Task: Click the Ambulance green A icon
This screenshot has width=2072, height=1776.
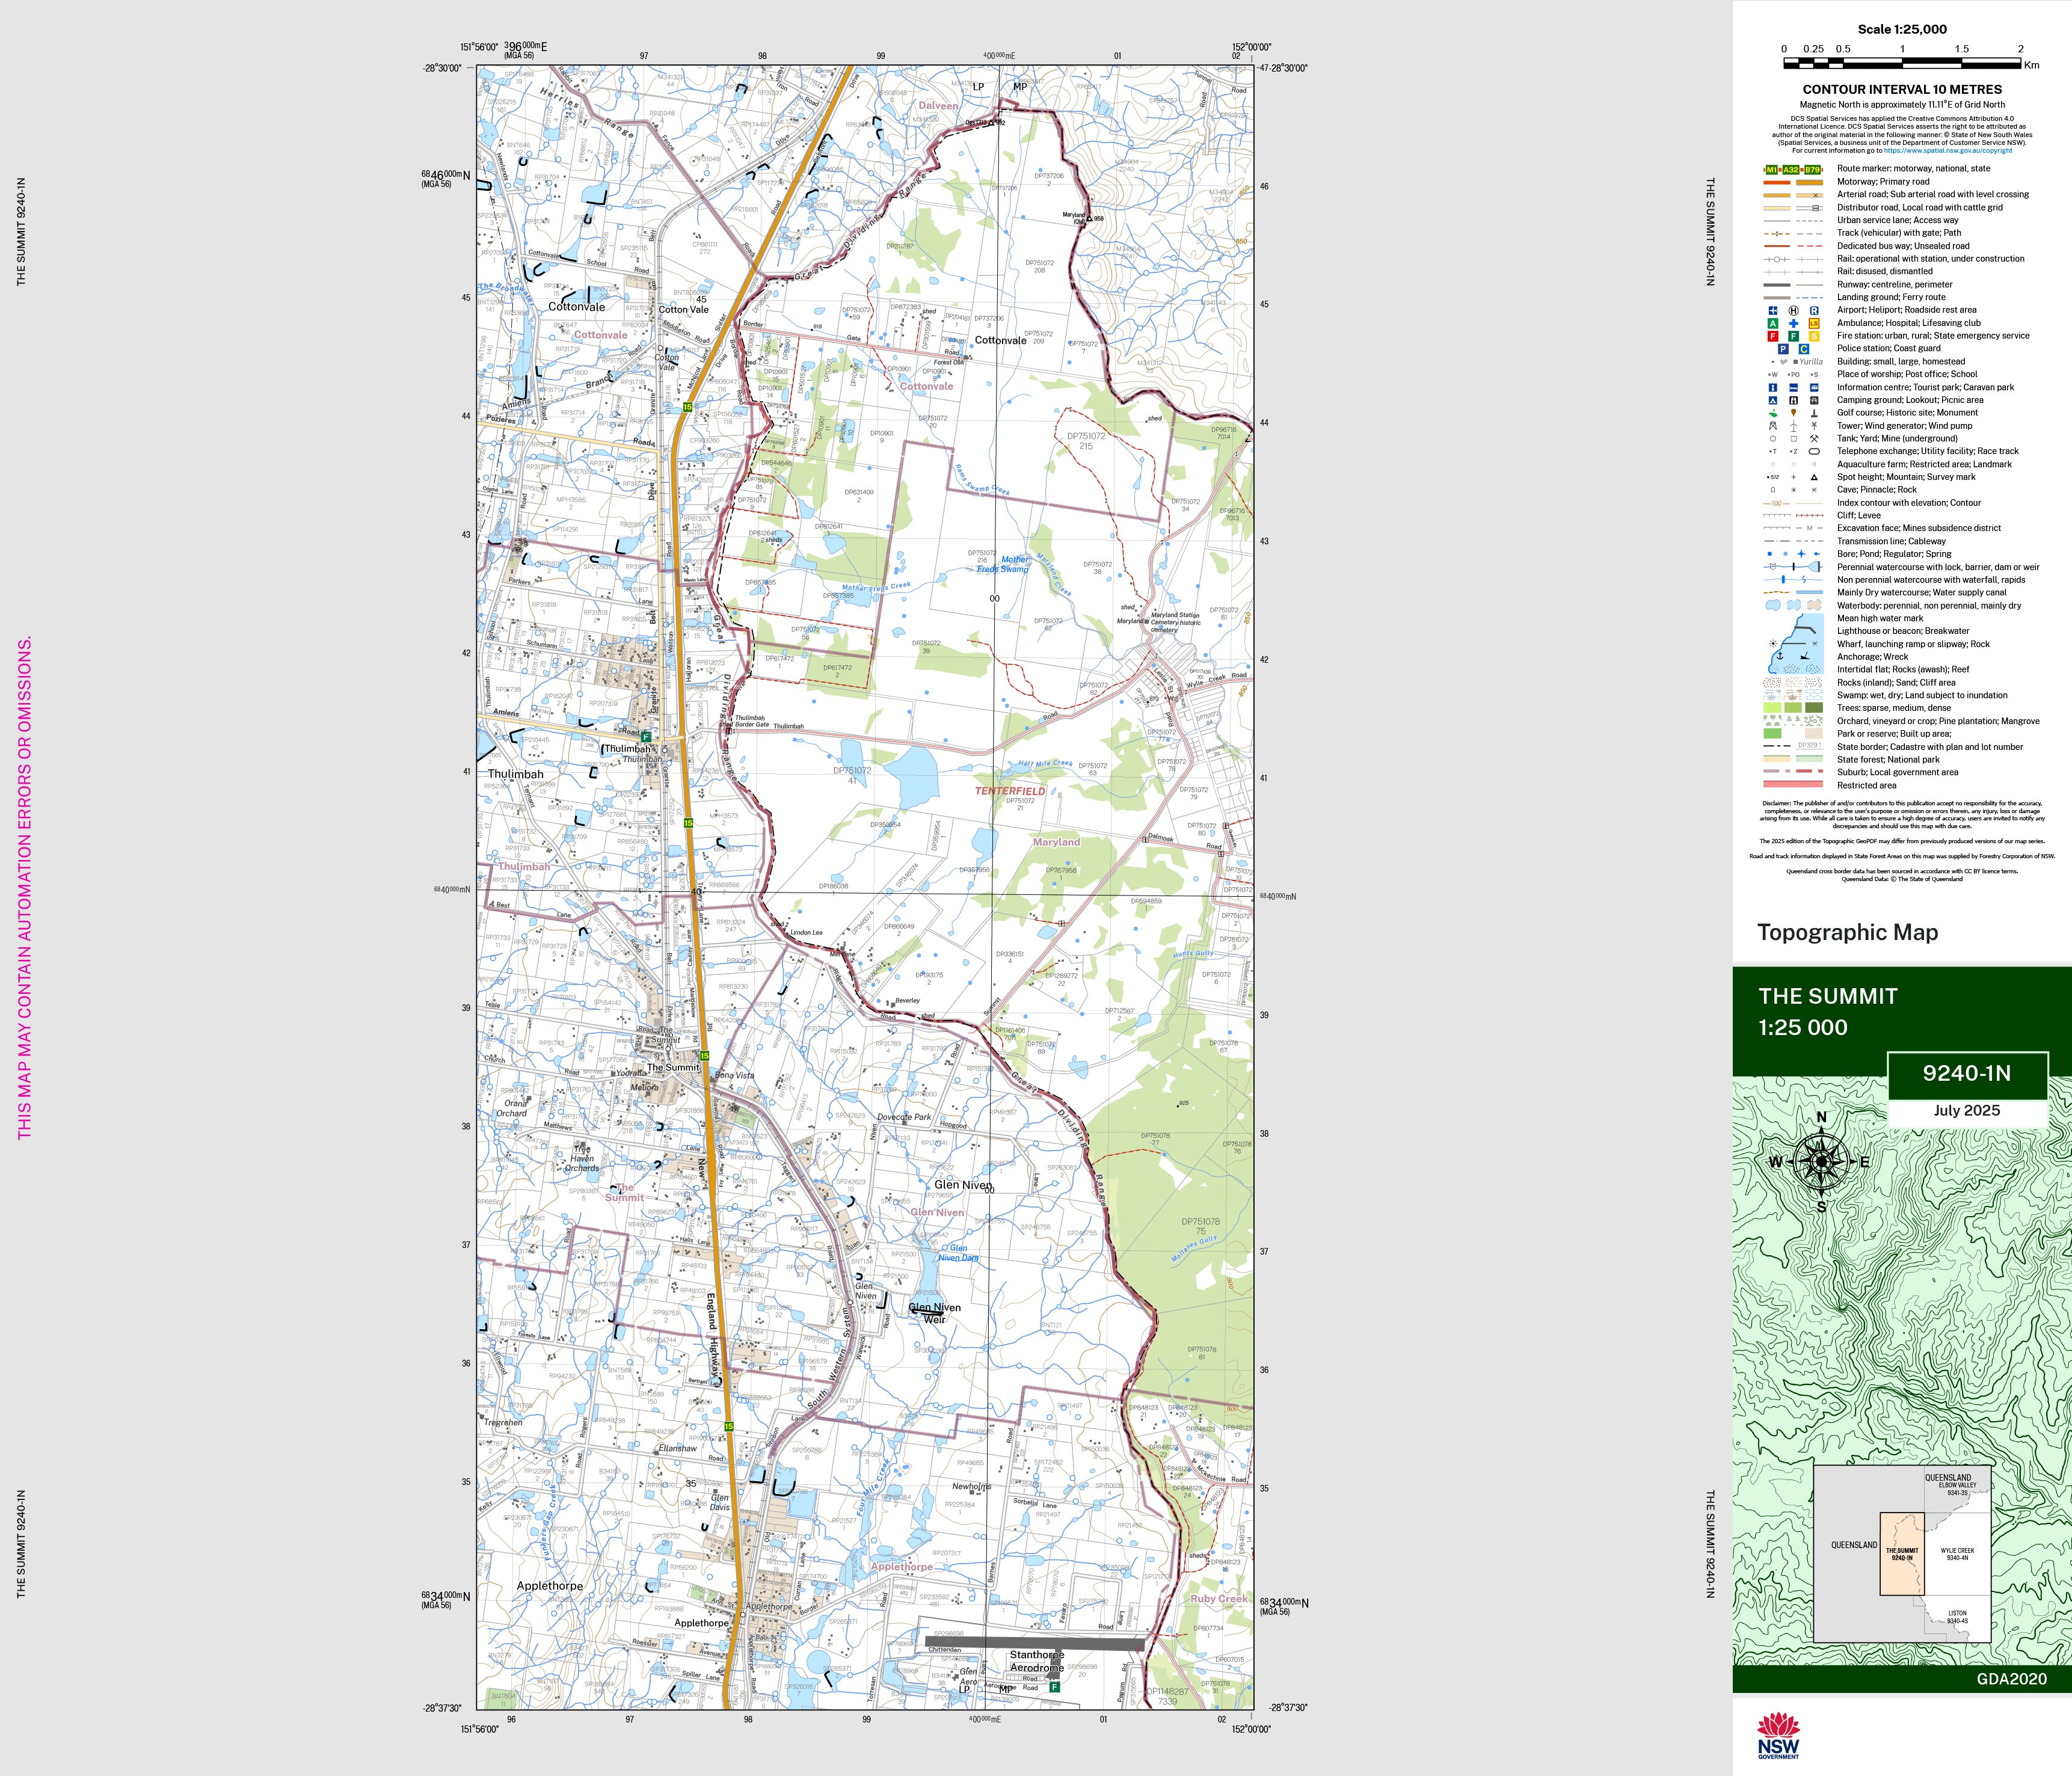Action: [x=1772, y=323]
